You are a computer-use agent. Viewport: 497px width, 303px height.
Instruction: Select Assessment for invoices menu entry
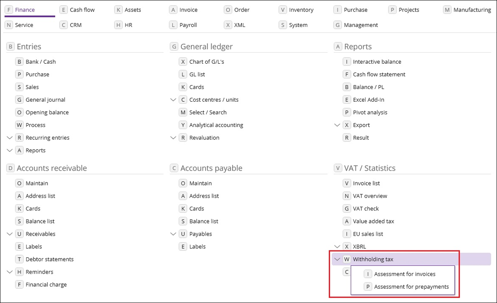(x=404, y=274)
